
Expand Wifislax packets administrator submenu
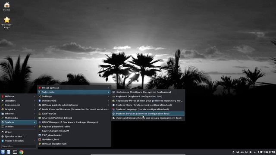pos(74,105)
